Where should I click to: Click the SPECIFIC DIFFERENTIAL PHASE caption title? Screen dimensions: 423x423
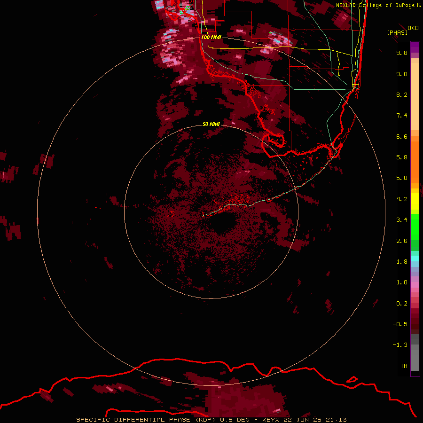133,420
